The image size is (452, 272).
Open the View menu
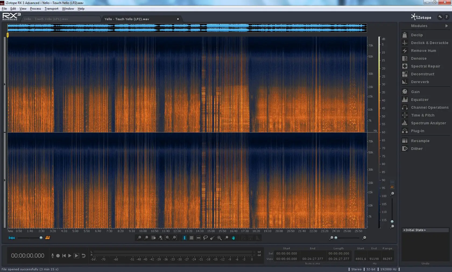pyautogui.click(x=23, y=9)
